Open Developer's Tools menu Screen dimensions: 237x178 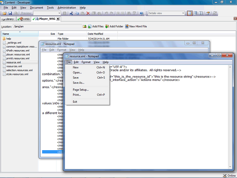tap(50, 7)
